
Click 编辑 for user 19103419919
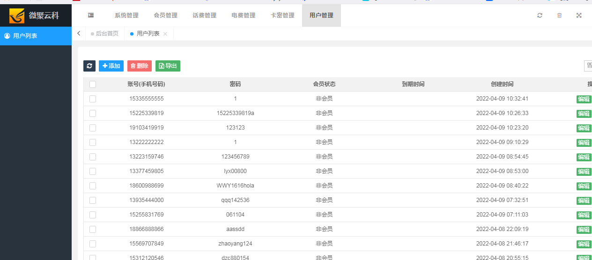coord(584,128)
